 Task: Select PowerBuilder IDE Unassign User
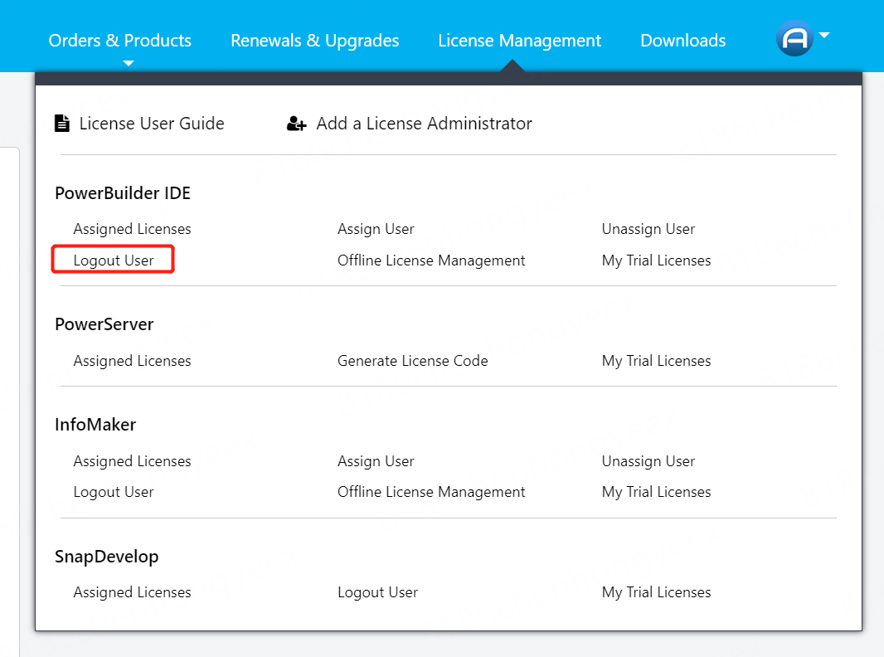[648, 229]
